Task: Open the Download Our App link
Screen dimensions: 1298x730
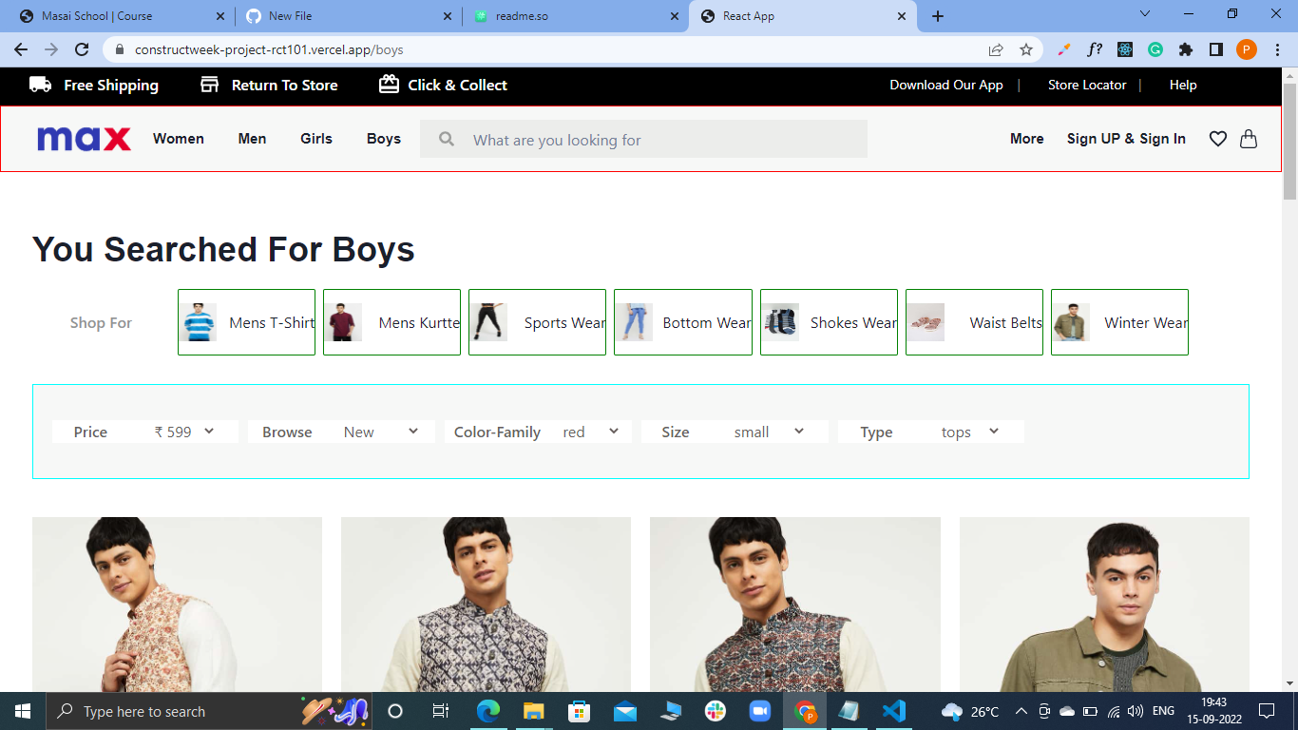Action: (946, 85)
